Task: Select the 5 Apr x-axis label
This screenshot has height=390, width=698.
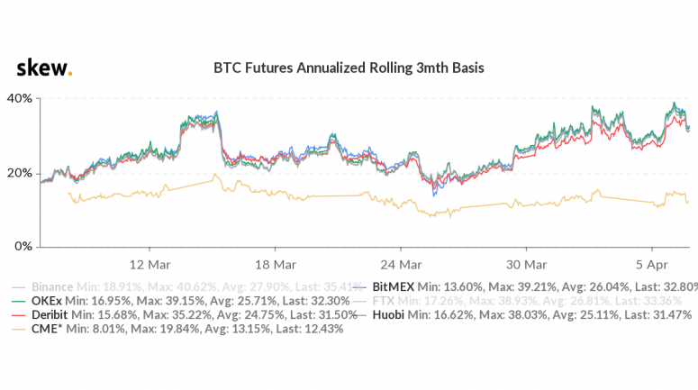Action: click(x=651, y=264)
